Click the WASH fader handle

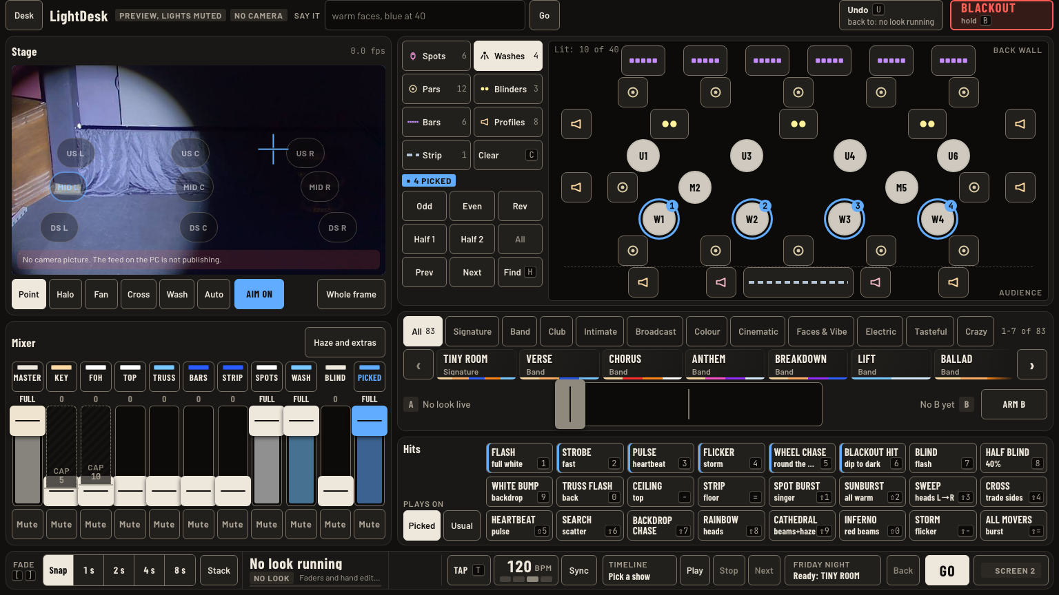(301, 421)
